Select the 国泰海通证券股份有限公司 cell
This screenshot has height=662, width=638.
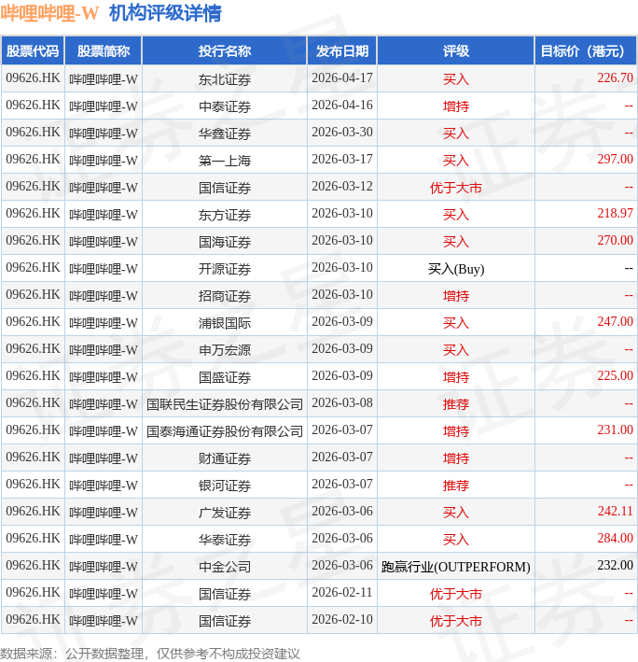tap(225, 431)
